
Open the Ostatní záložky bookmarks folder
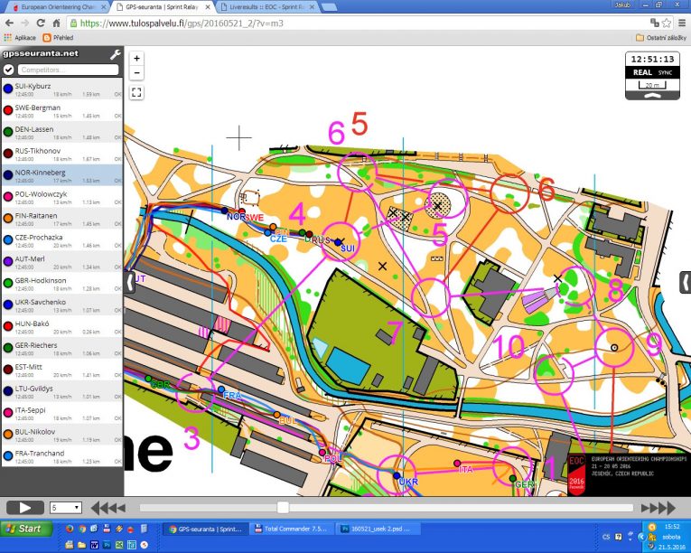tap(661, 38)
